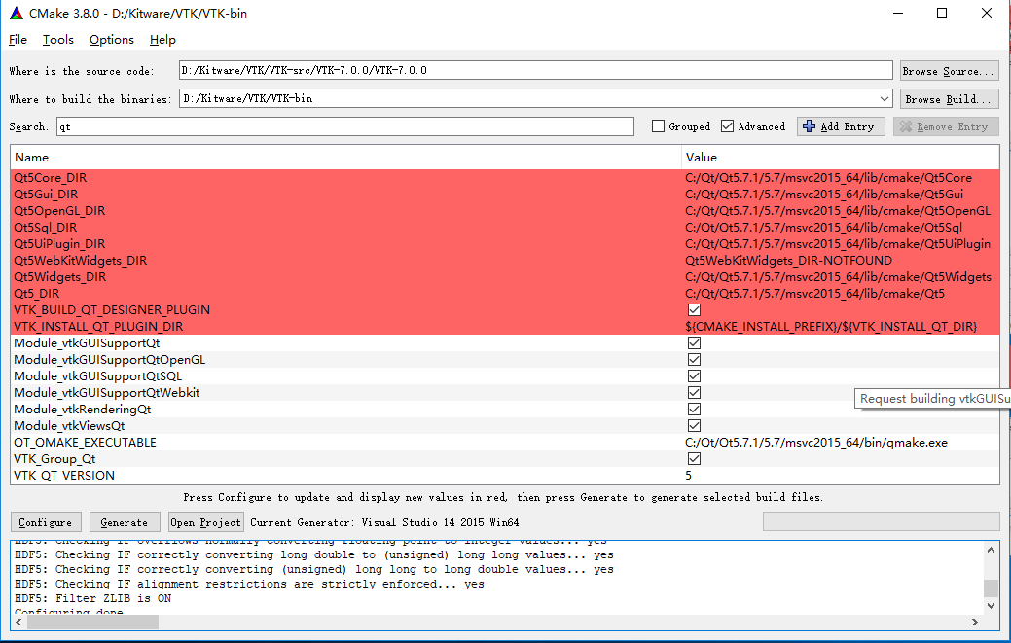
Task: Toggle the Module_vtkGUISupportQtSQL checkbox
Action: (x=695, y=376)
